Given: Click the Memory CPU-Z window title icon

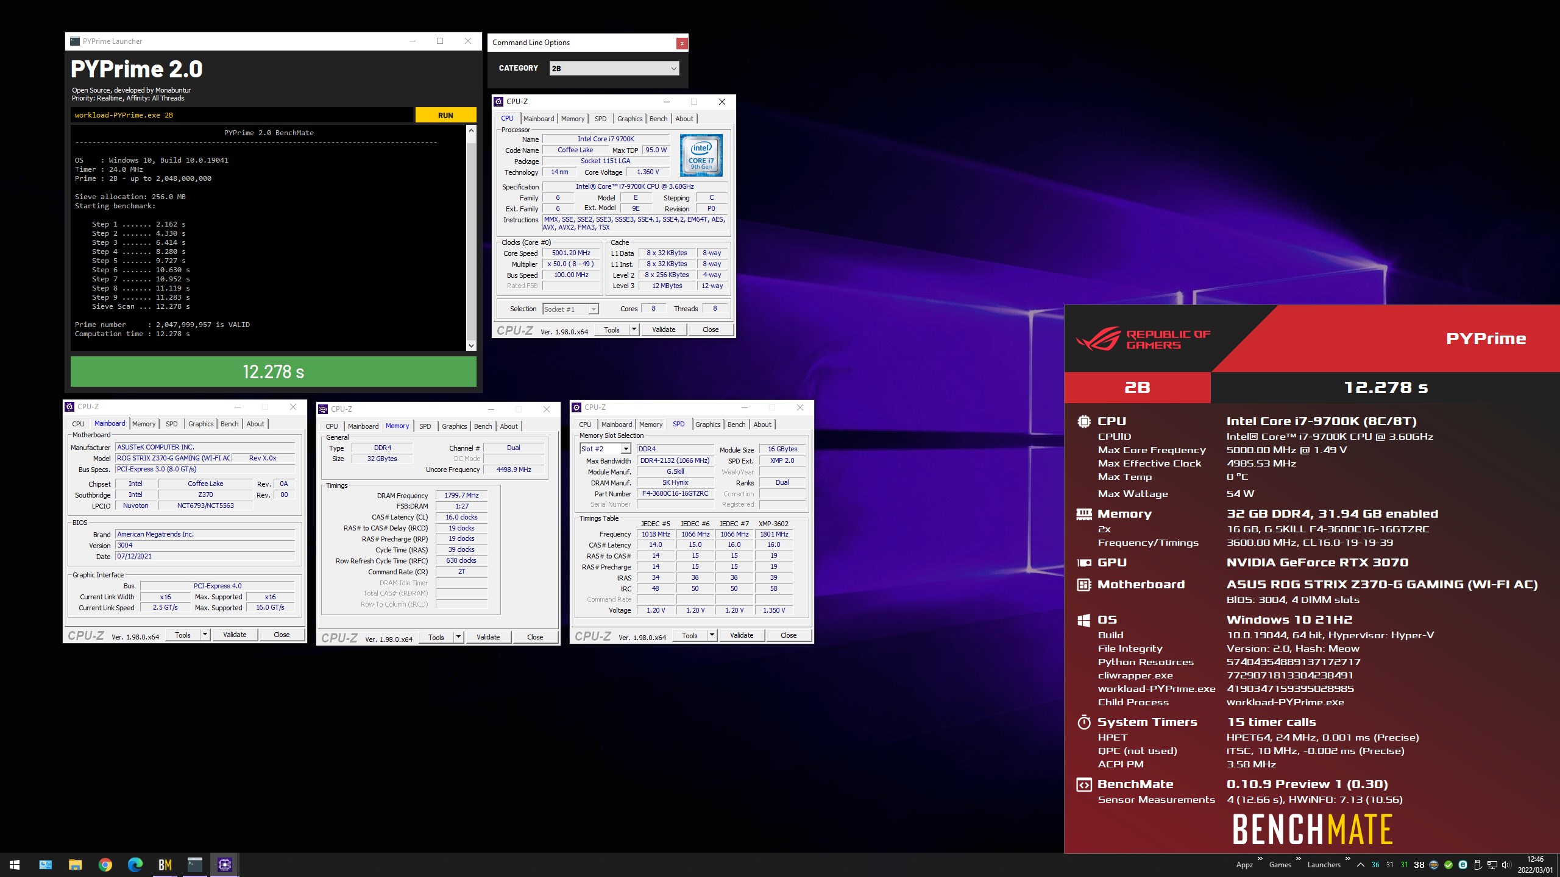Looking at the screenshot, I should (323, 409).
